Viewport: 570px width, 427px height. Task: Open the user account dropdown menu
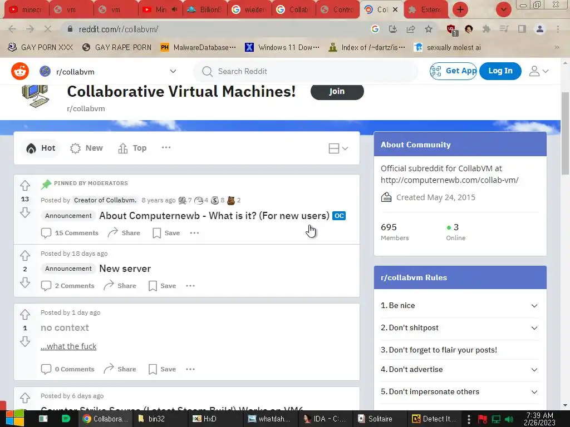[x=538, y=71]
